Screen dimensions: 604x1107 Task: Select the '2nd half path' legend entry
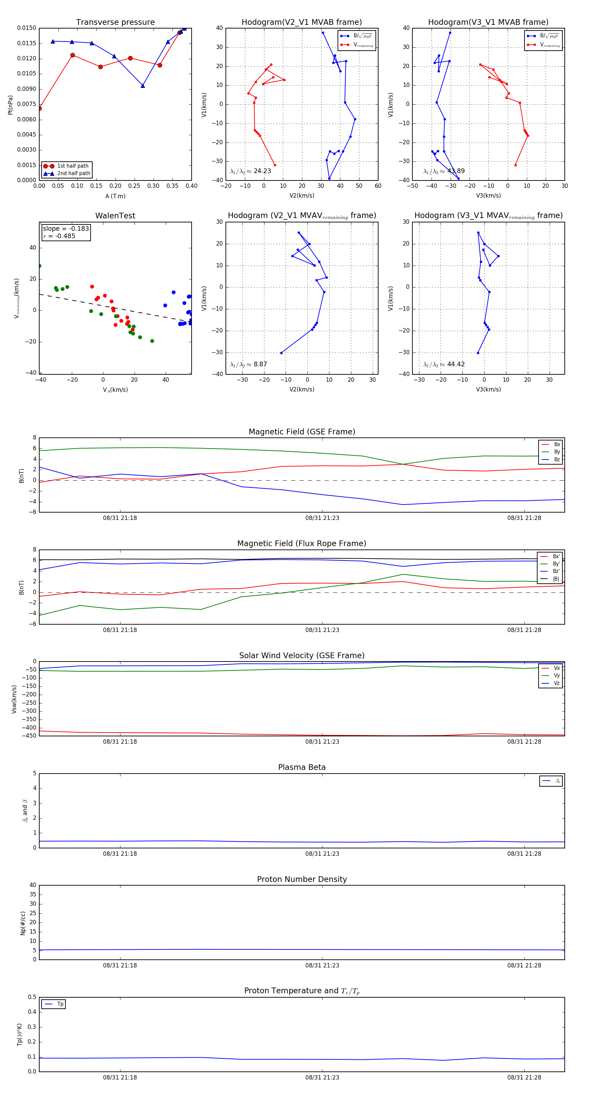(67, 174)
